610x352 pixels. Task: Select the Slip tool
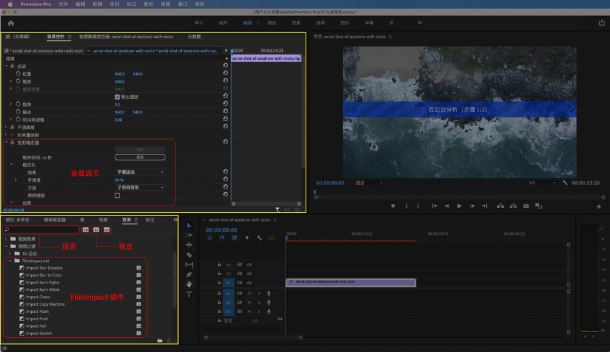click(189, 265)
